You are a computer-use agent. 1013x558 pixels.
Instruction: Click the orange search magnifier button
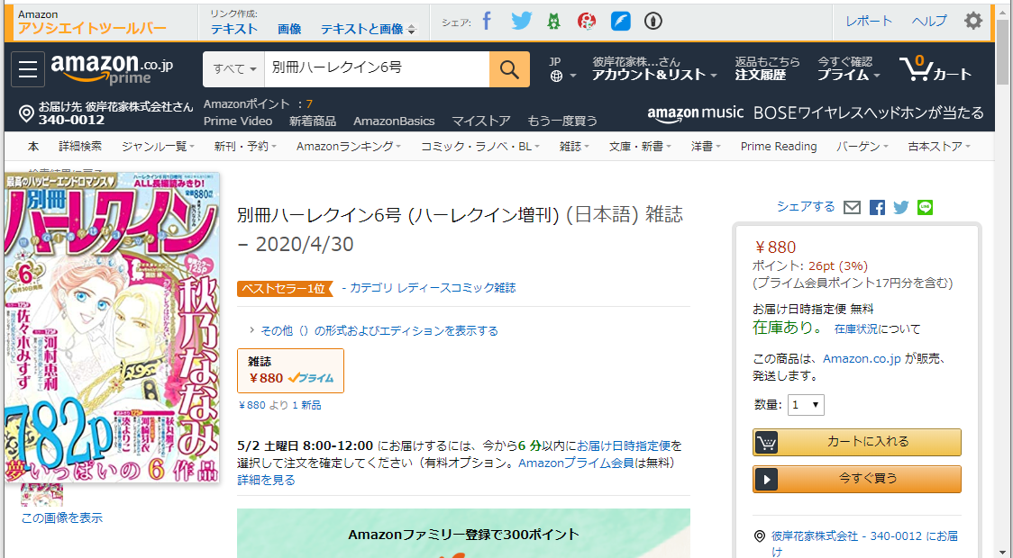click(x=509, y=69)
